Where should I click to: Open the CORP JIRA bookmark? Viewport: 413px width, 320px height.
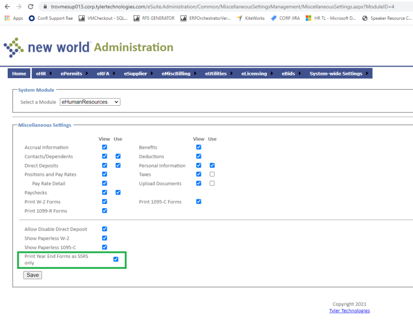coord(288,18)
